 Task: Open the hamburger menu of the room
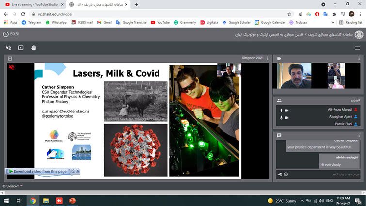click(x=357, y=48)
